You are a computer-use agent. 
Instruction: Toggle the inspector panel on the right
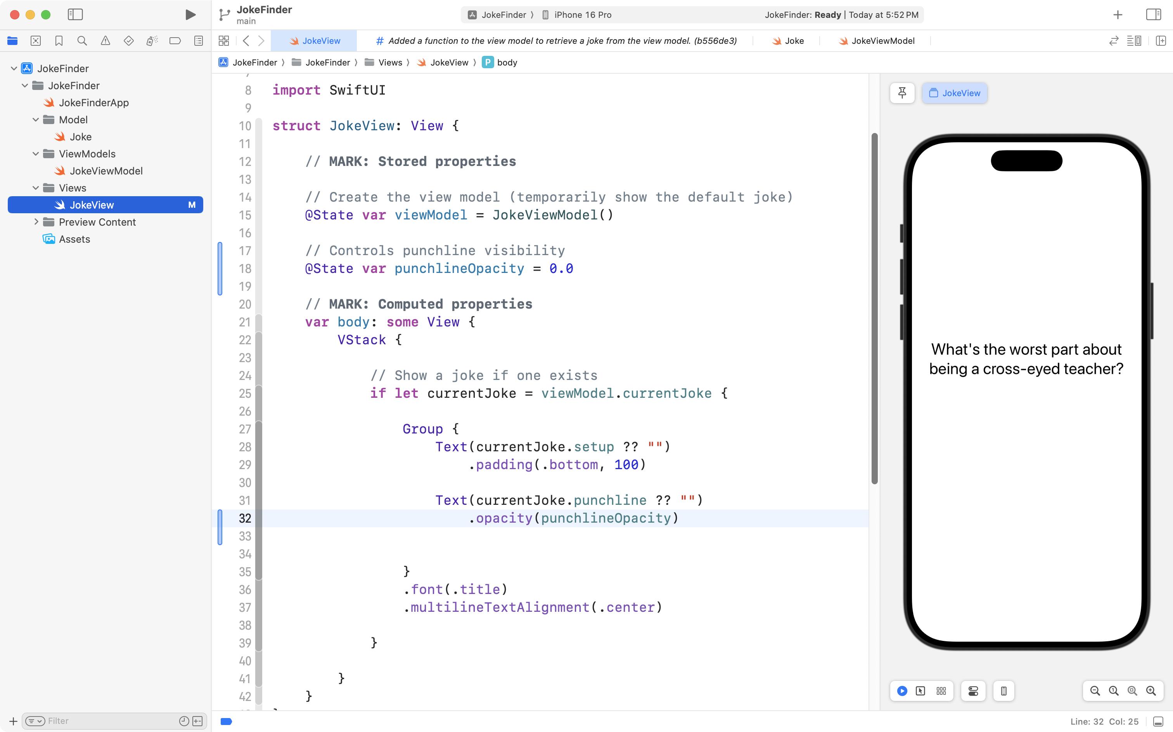1153,14
